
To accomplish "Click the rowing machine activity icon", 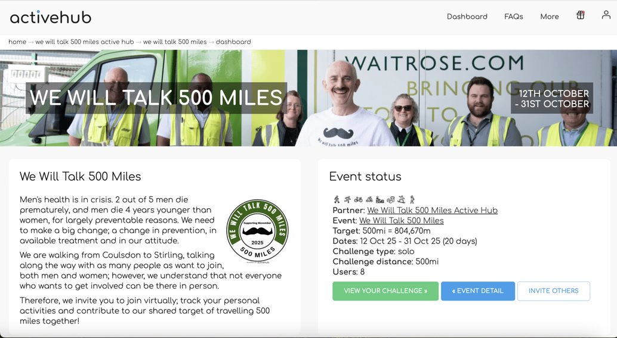I will (380, 199).
